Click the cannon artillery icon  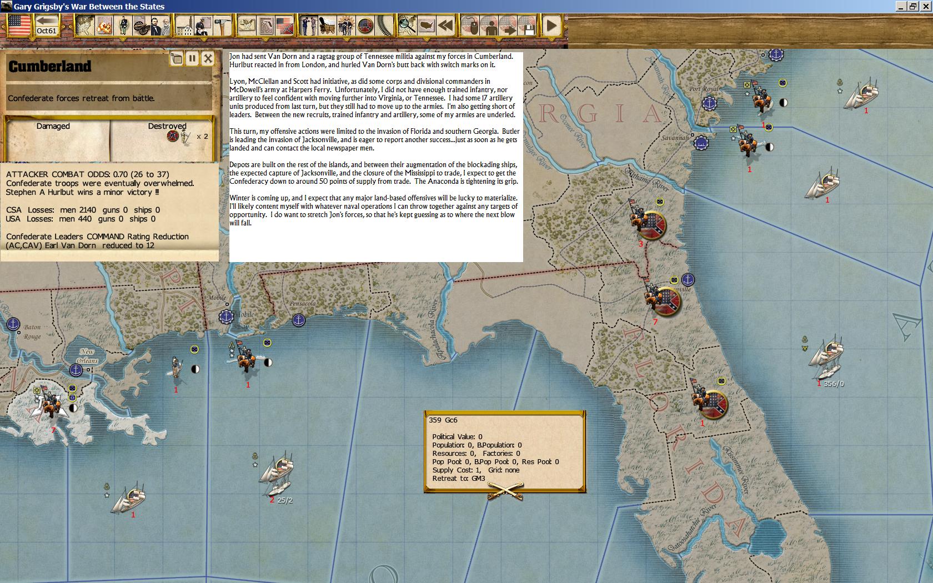click(x=142, y=26)
